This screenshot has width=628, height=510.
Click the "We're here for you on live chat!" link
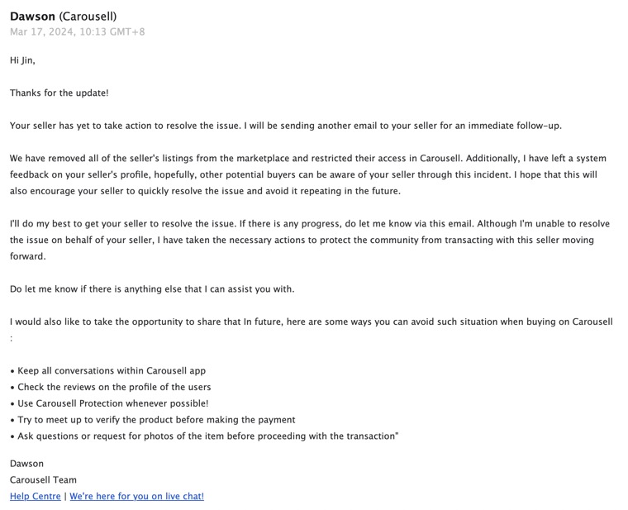(x=136, y=496)
